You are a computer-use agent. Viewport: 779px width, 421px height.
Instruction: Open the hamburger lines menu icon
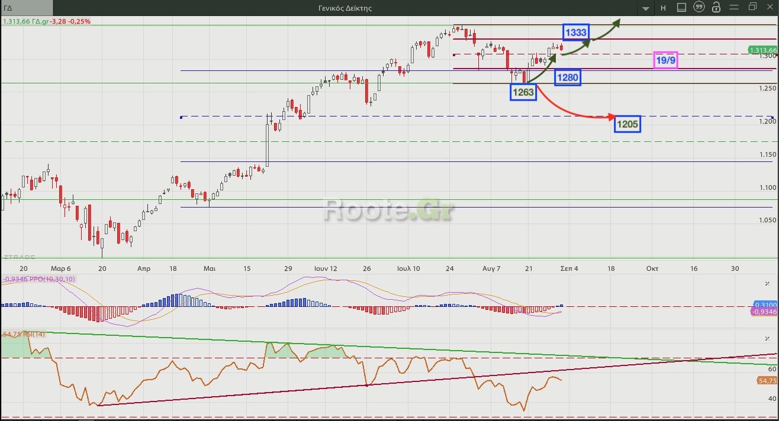pos(735,8)
